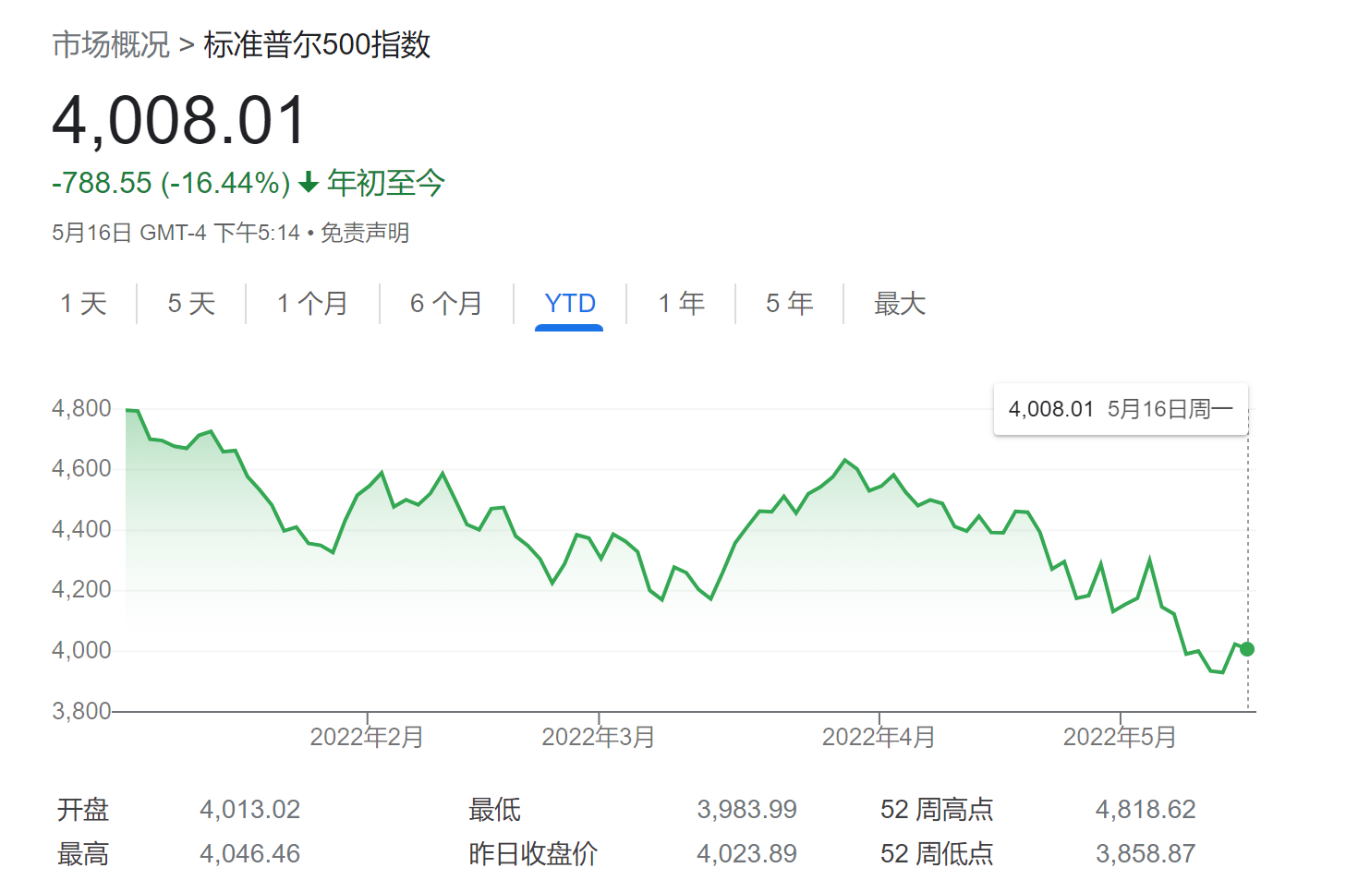The height and width of the screenshot is (892, 1346).
Task: Click the -788.55 (-16.44%) change text
Action: [x=171, y=183]
